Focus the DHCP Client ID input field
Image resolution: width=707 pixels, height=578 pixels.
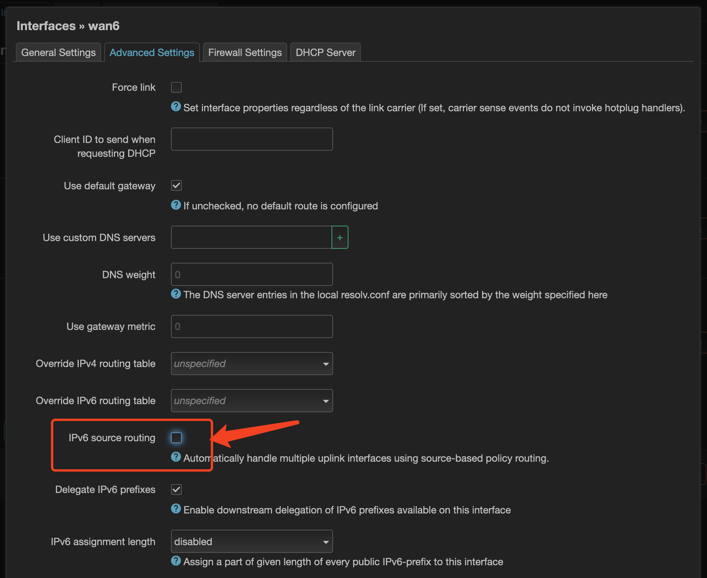tap(252, 139)
